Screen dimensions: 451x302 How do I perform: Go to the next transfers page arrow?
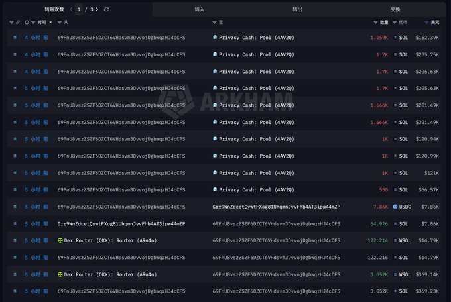click(x=97, y=9)
